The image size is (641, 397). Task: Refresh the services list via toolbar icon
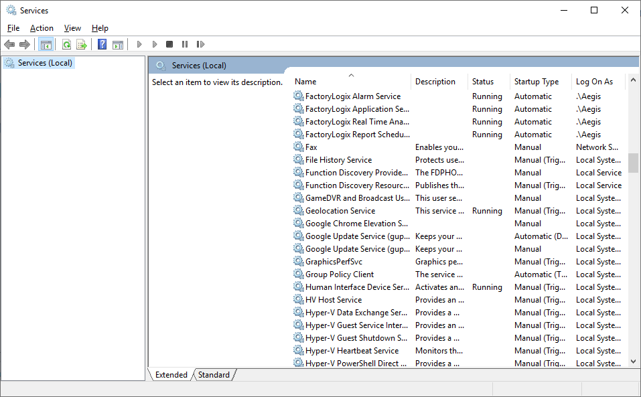coord(66,45)
